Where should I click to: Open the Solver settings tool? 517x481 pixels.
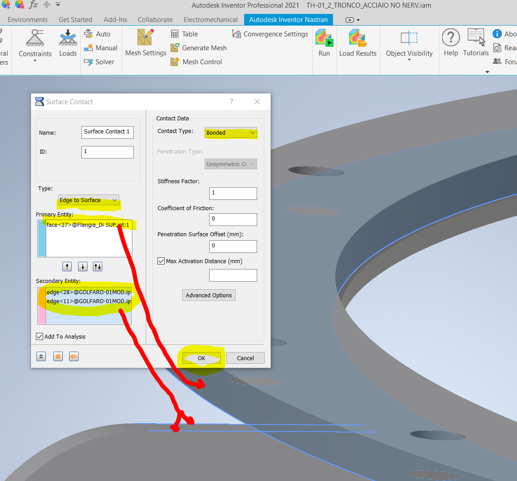click(x=101, y=62)
